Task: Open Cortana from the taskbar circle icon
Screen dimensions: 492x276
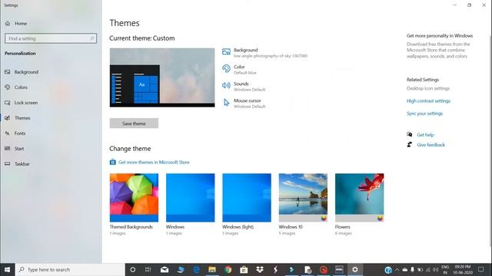Action: (x=133, y=269)
